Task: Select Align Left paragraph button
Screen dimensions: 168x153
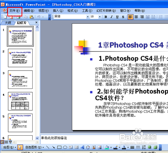Action: pos(130,17)
